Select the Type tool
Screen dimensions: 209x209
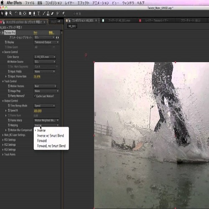click(x=38, y=14)
